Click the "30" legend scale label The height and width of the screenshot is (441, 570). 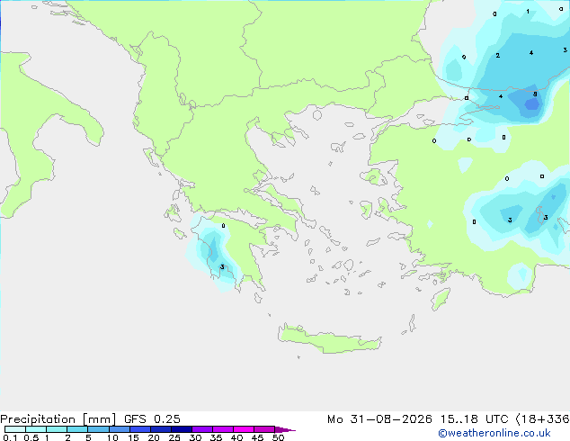(195, 437)
